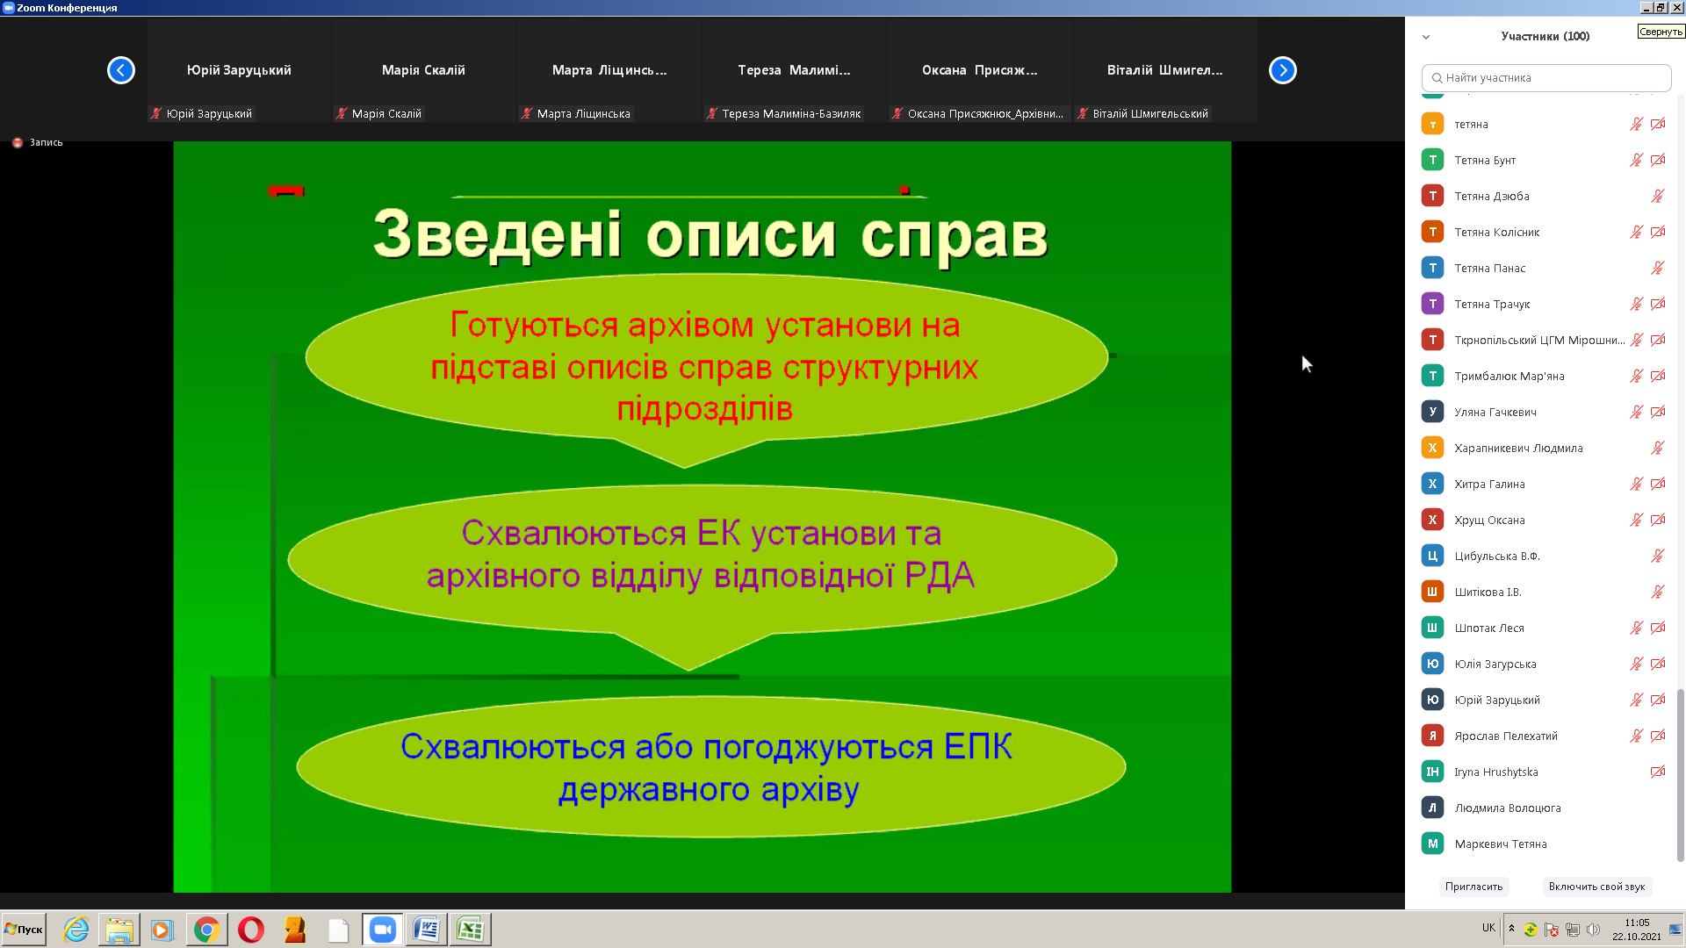Select Тереза Малиміна-Базиляк video thumbnail
The height and width of the screenshot is (948, 1686).
click(795, 71)
